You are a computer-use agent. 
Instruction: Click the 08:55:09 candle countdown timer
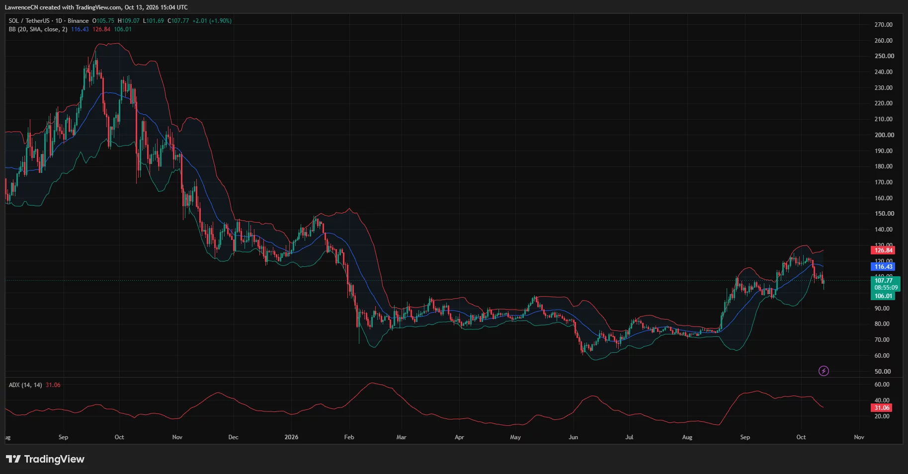(x=886, y=288)
